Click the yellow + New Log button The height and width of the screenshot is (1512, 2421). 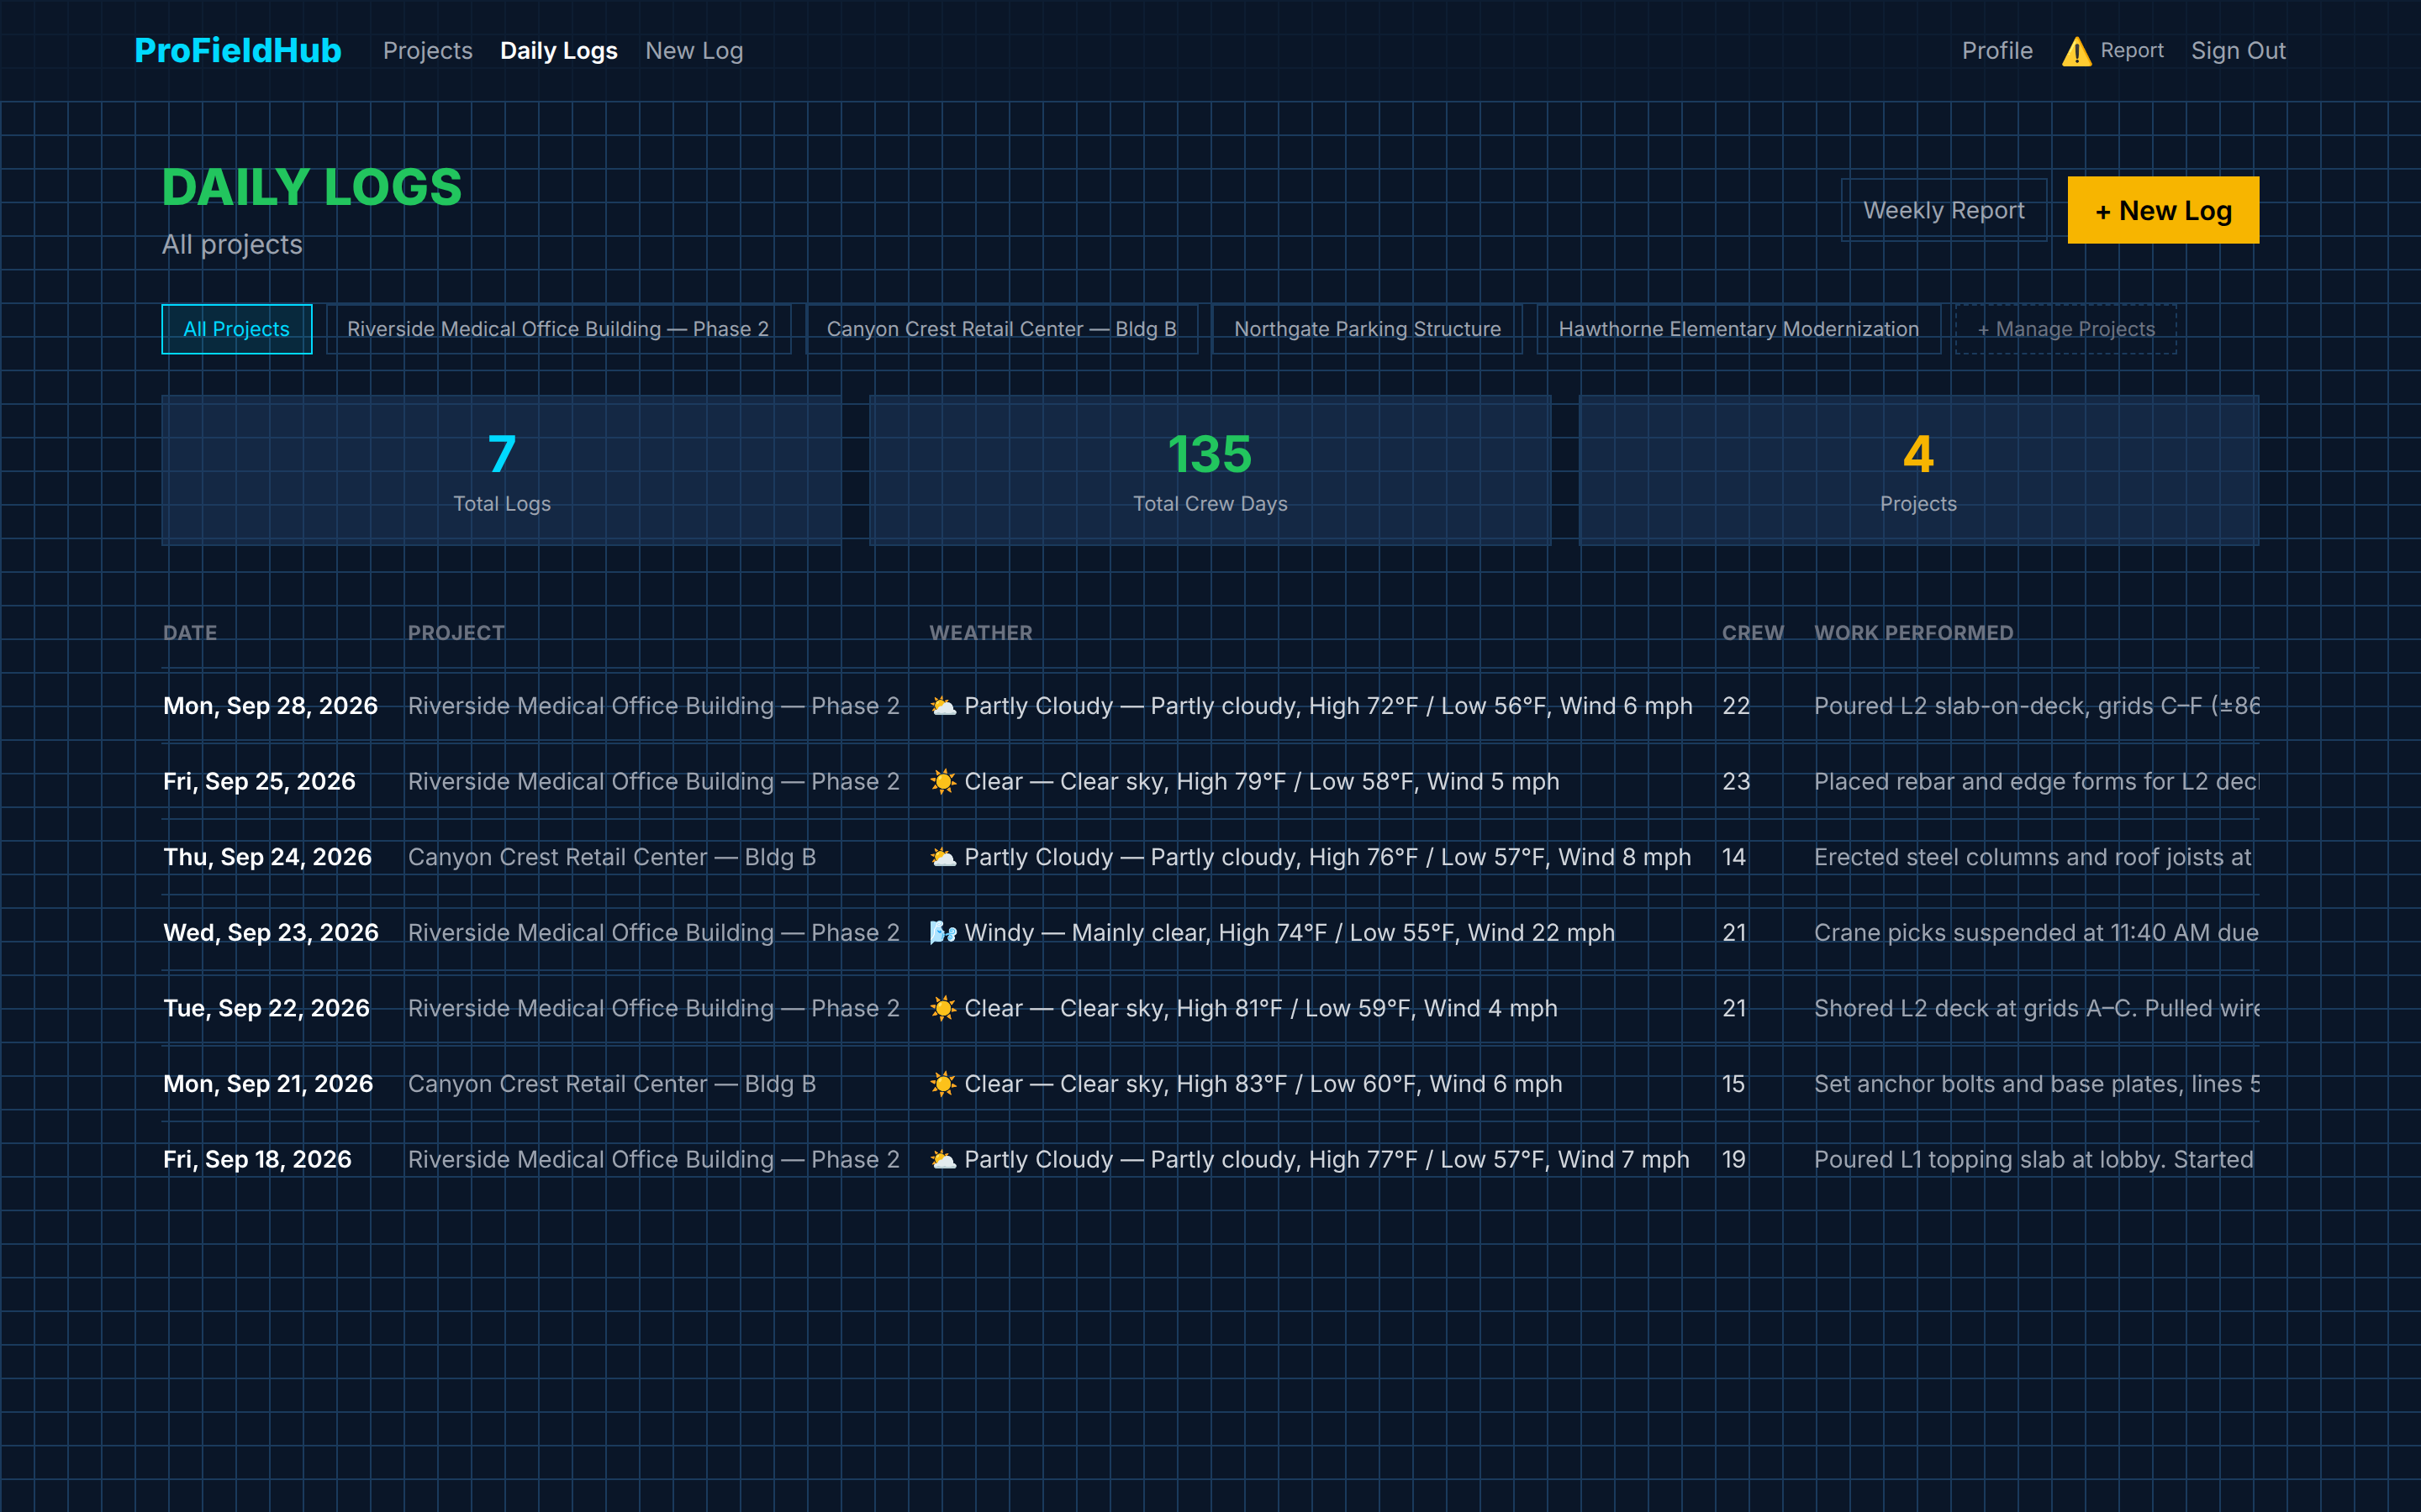2163,210
